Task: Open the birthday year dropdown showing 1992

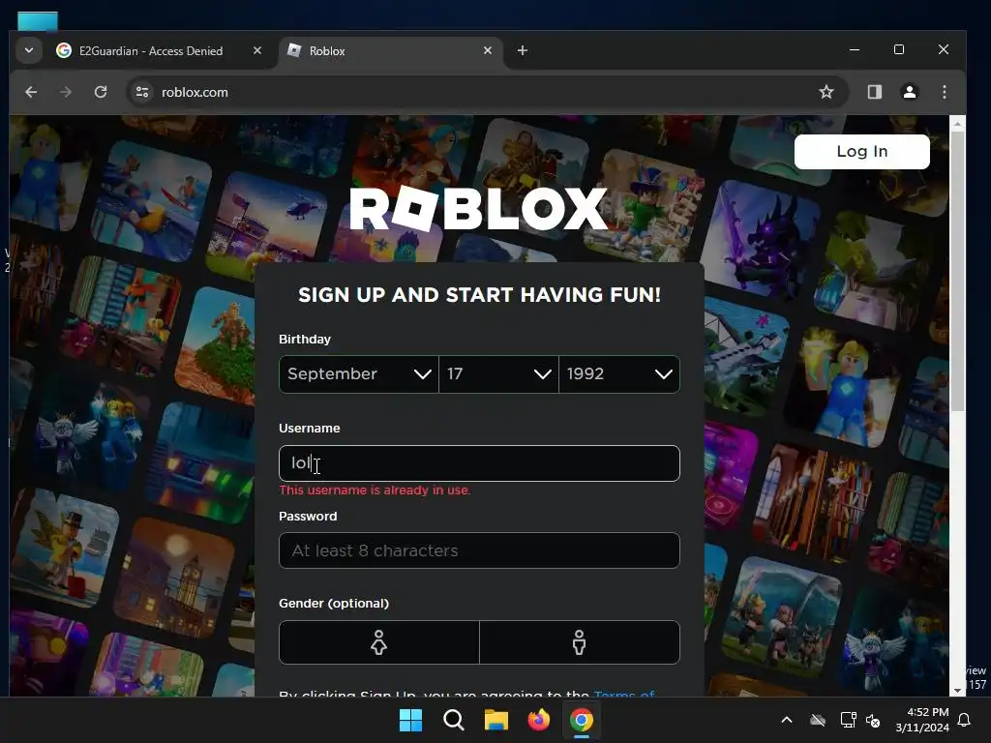Action: [x=619, y=374]
